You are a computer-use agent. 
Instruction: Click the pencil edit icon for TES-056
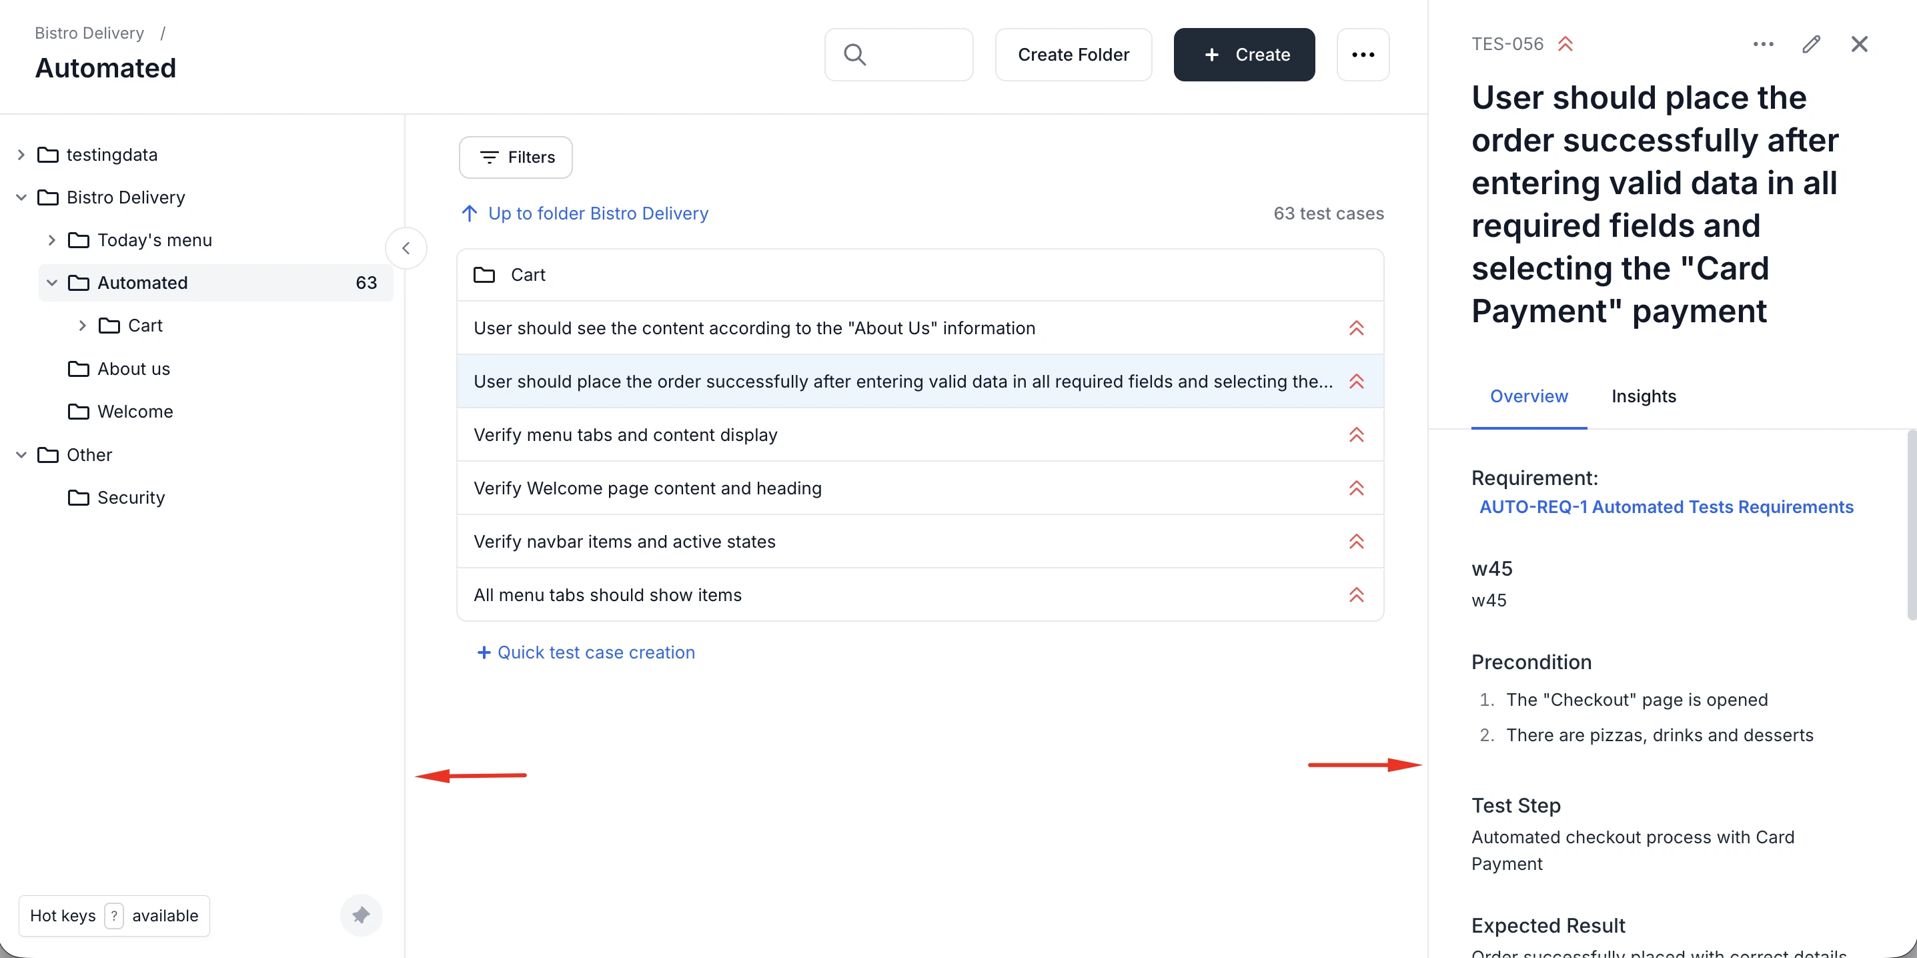tap(1810, 44)
